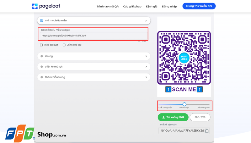Download the QR with Tải xuống PNG
This screenshot has width=251, height=143.
pyautogui.click(x=173, y=117)
